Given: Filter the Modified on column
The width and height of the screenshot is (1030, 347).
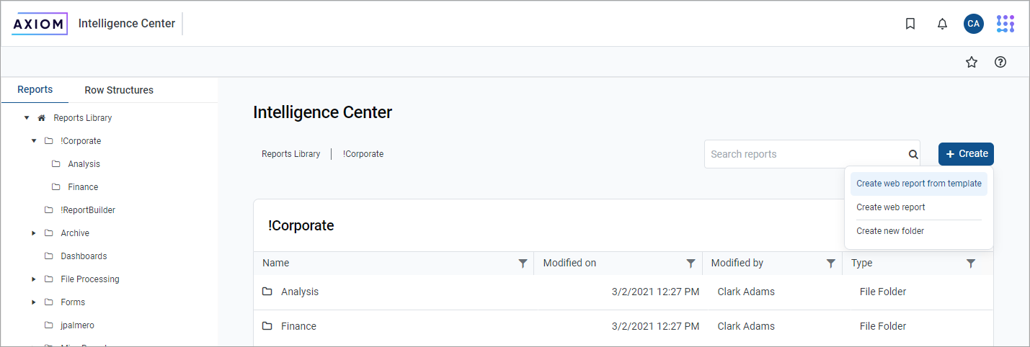Looking at the screenshot, I should pos(691,263).
